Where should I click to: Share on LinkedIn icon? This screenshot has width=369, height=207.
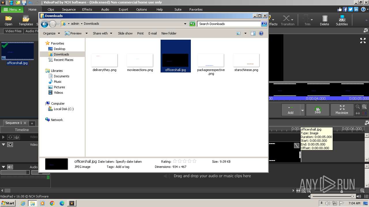click(356, 9)
